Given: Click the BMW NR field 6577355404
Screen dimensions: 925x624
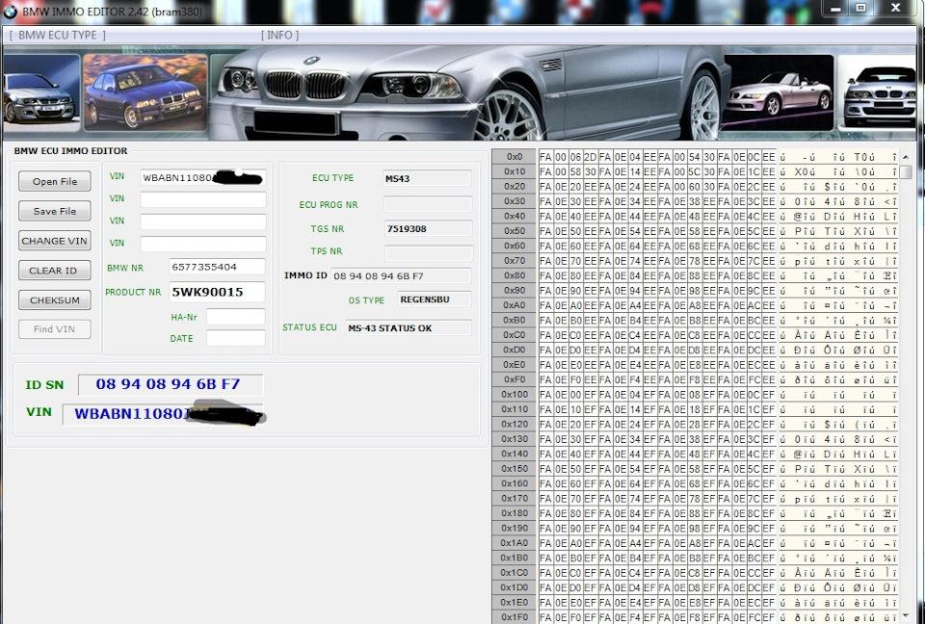Looking at the screenshot, I should pos(217,267).
